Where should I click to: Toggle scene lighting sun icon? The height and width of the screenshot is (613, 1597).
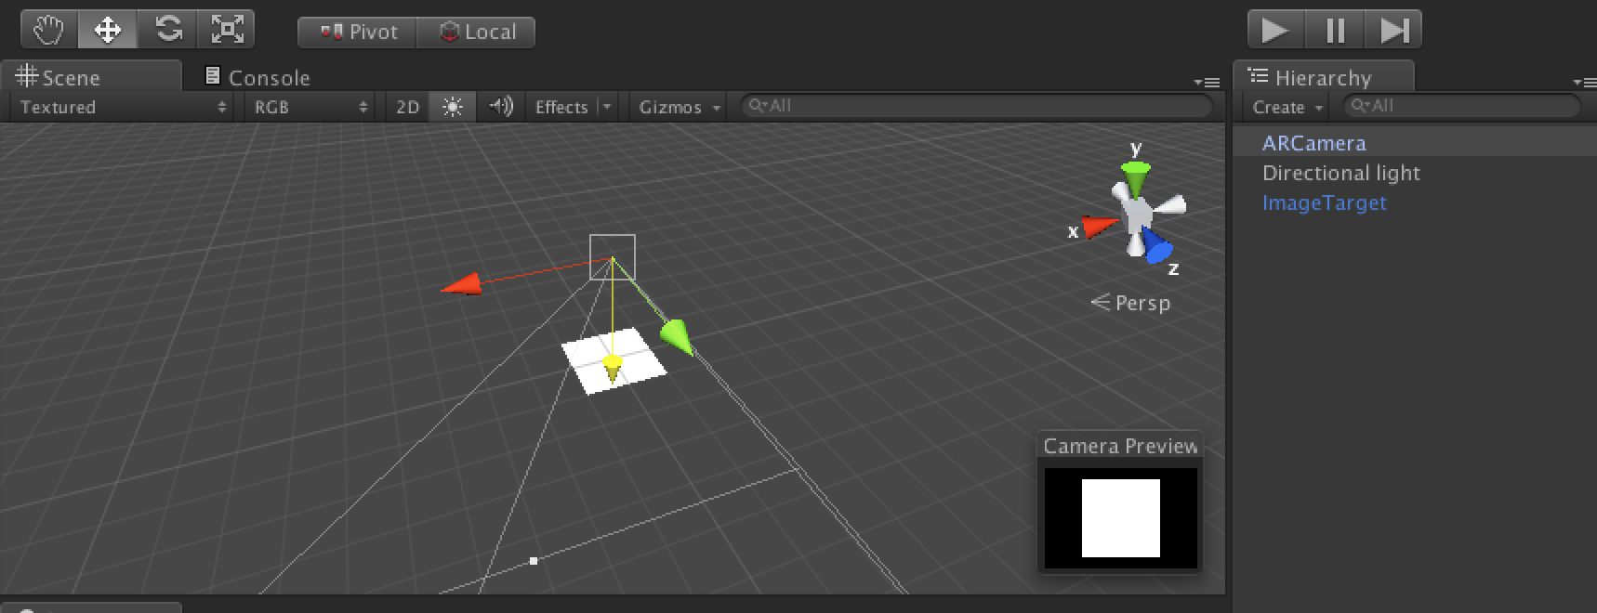(x=453, y=107)
